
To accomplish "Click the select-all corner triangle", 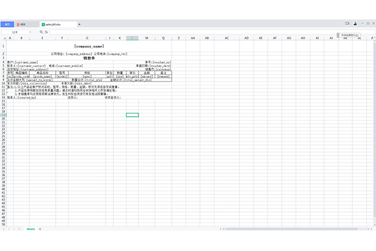I will (4, 38).
